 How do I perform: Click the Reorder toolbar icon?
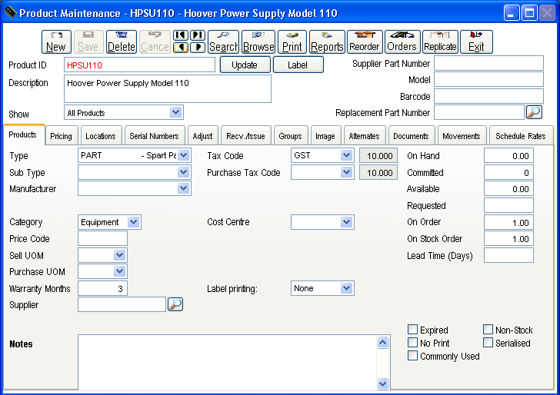click(x=365, y=41)
